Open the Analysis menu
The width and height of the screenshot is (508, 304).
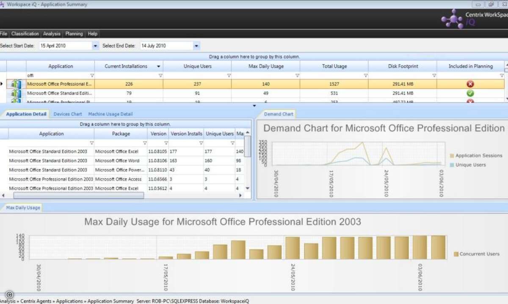pos(52,34)
